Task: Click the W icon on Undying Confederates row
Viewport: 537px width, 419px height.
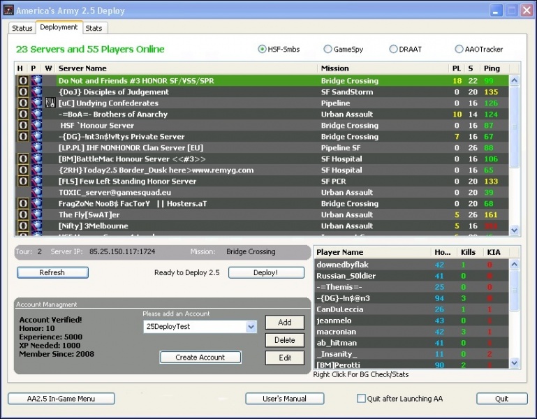Action: (50, 103)
